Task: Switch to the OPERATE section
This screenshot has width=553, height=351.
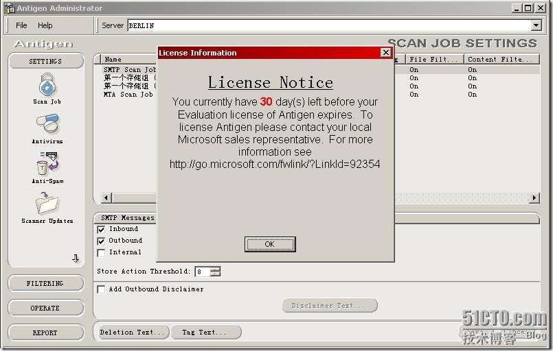Action: click(x=46, y=308)
